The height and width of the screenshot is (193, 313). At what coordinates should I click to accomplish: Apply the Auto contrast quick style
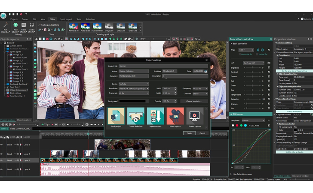(x=97, y=27)
